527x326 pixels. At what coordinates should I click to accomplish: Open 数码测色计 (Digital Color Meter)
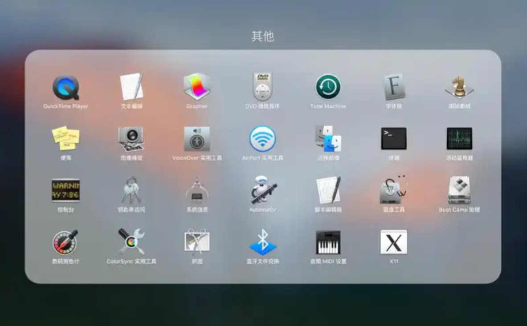tap(65, 242)
